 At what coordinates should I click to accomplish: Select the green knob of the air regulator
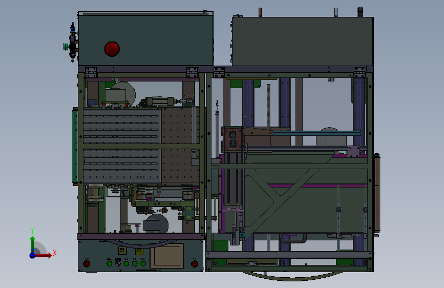coord(66,47)
